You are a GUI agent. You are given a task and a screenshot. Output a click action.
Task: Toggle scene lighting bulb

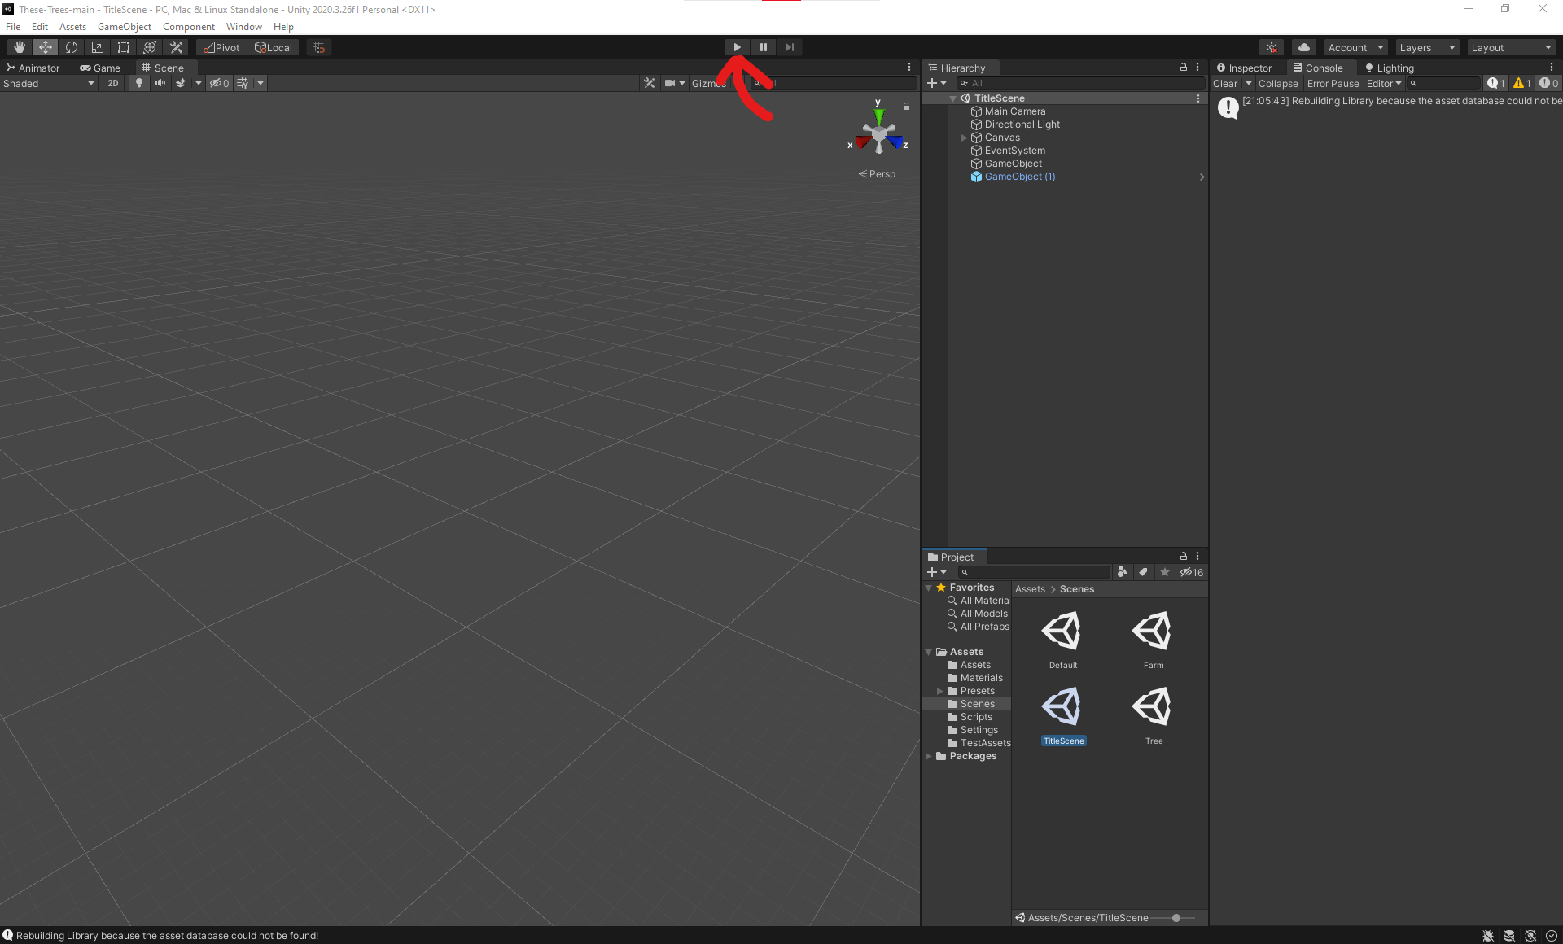coord(139,83)
